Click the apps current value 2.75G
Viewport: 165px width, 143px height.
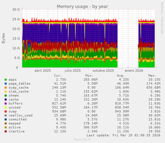[x=61, y=80]
